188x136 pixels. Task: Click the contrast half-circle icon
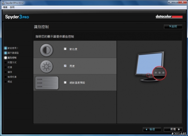(x=46, y=50)
